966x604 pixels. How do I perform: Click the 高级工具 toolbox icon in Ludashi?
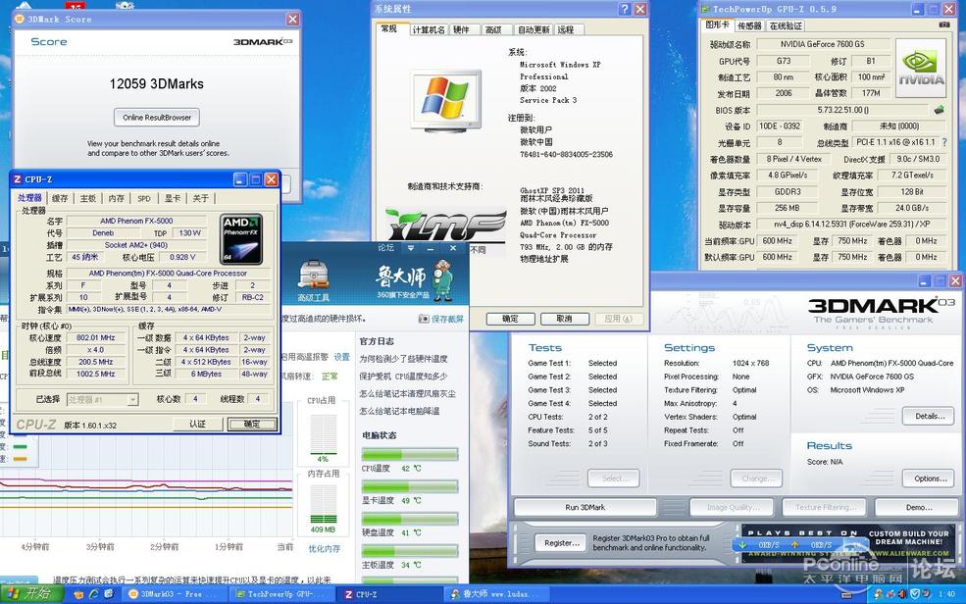click(x=313, y=276)
